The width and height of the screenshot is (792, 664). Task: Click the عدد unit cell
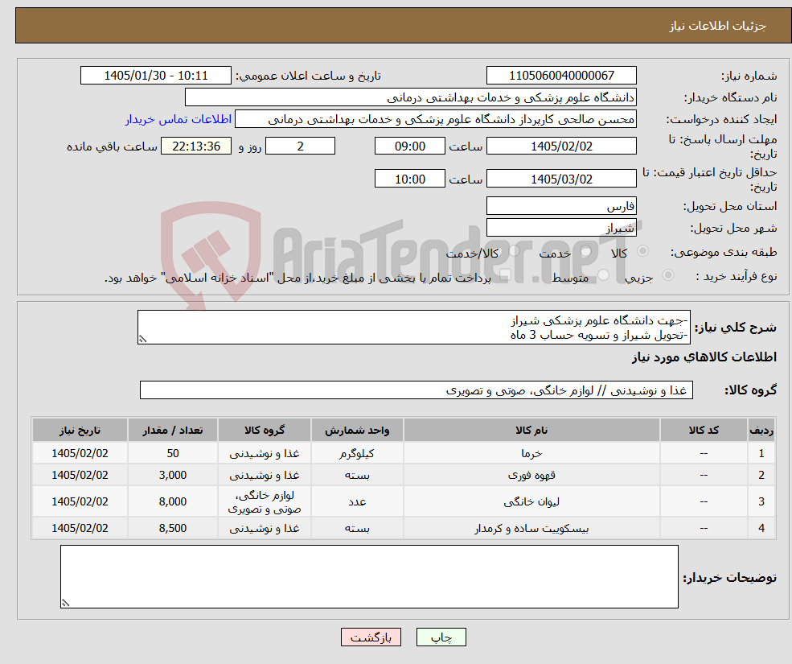coord(357,501)
